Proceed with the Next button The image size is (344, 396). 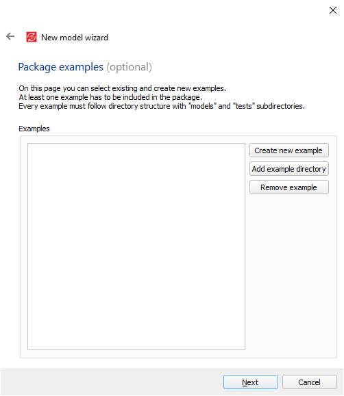pyautogui.click(x=250, y=382)
